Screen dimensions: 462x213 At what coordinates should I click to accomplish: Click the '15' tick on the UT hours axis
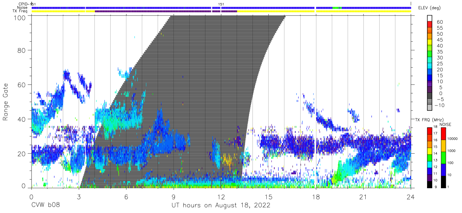tap(269, 197)
